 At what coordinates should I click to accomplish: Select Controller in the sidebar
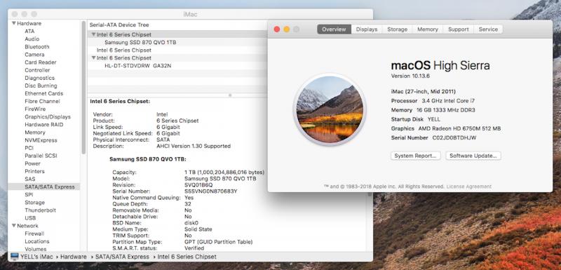click(x=37, y=70)
